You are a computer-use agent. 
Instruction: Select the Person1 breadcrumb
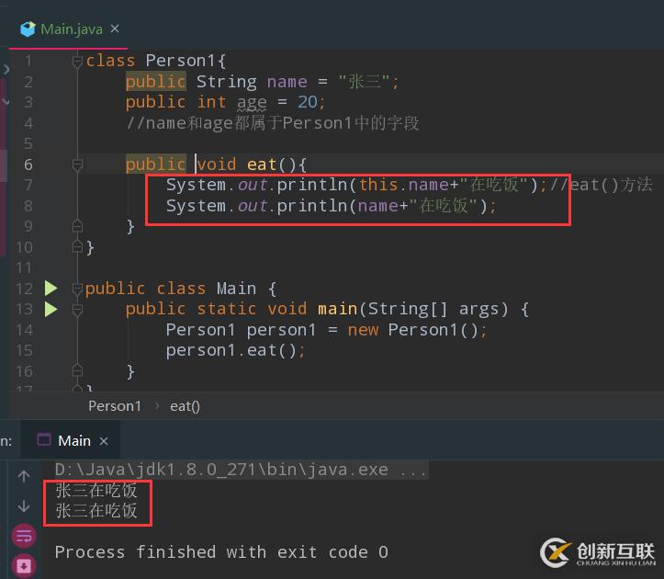click(x=114, y=406)
